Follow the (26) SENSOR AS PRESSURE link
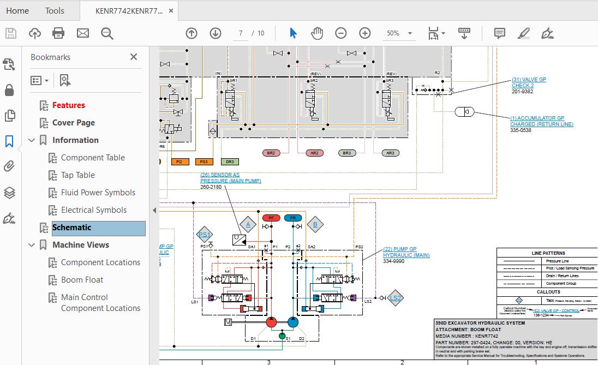The height and width of the screenshot is (365, 598). coord(230,178)
